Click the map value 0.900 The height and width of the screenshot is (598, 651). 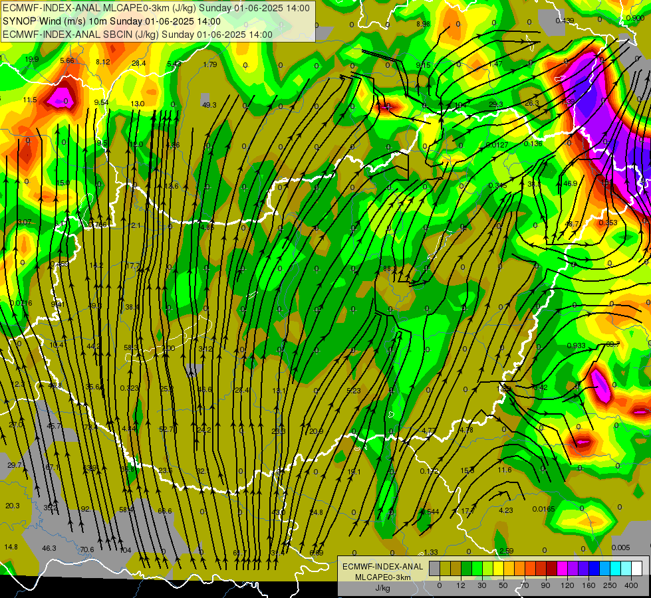coord(635,18)
